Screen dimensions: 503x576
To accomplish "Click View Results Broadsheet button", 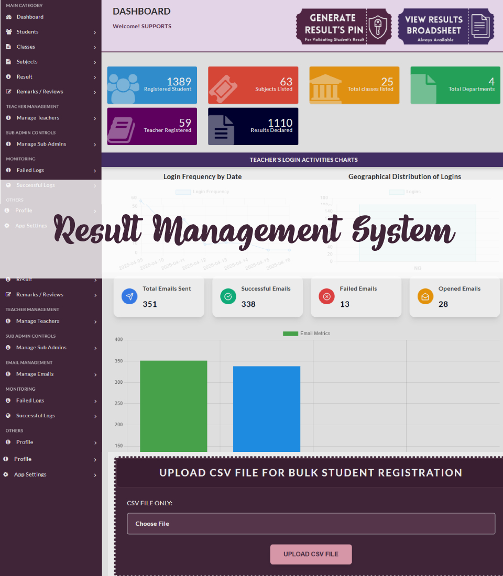I will [446, 27].
